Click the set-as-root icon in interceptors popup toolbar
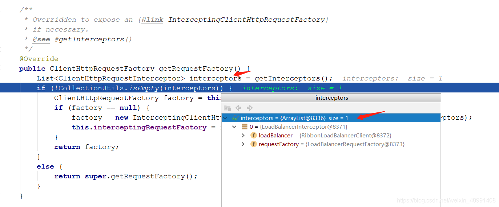499x207 pixels. point(228,108)
